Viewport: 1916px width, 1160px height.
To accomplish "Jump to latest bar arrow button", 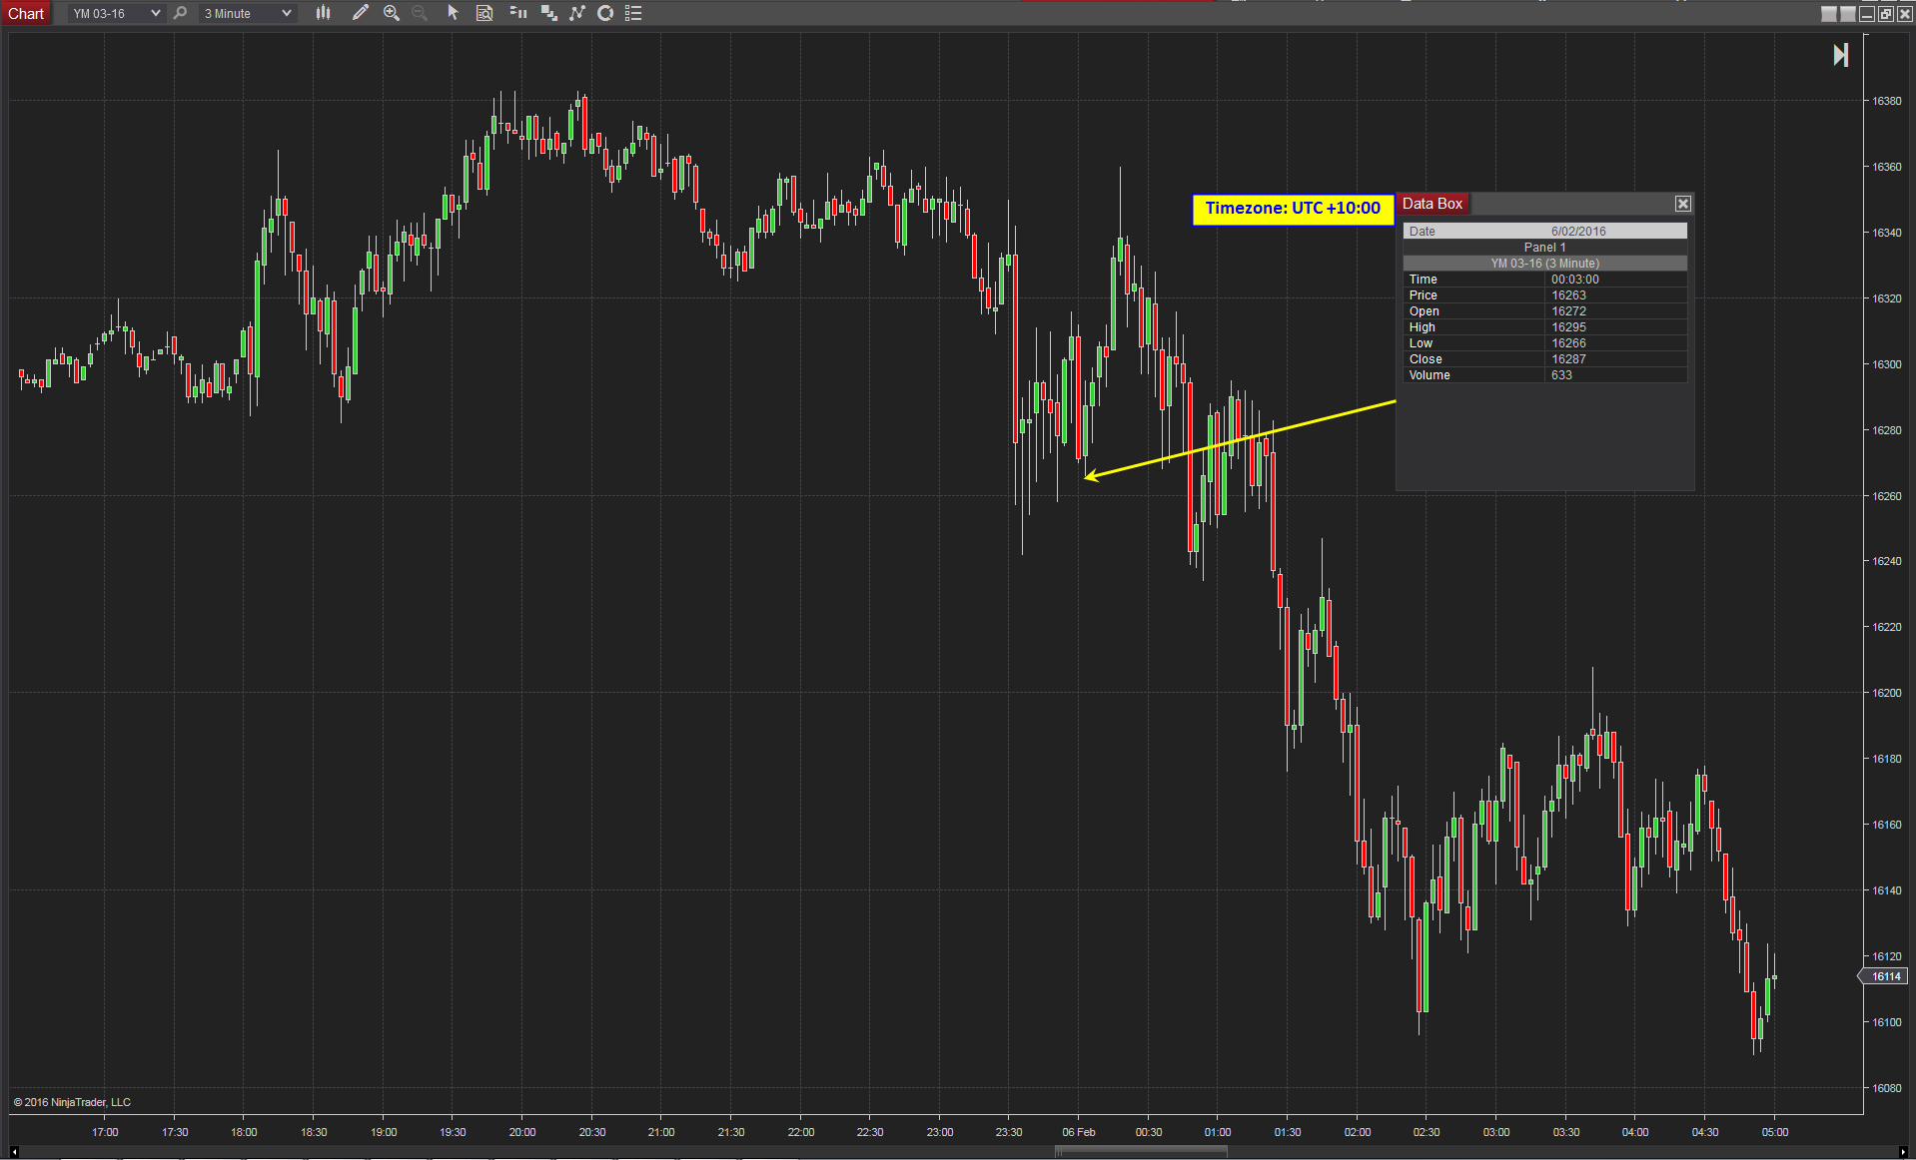I will pos(1840,55).
